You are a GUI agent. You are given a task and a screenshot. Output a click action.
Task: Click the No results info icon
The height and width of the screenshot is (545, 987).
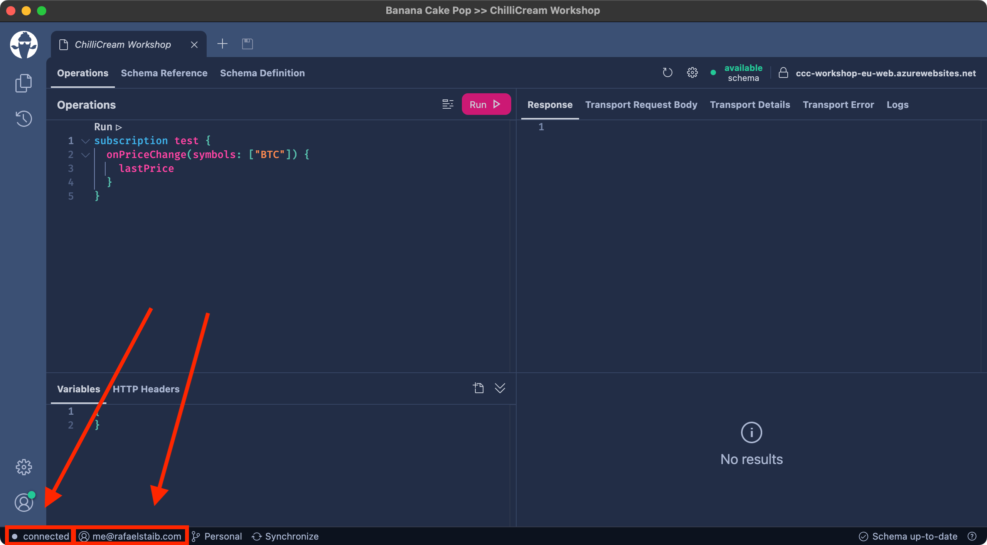[x=751, y=432]
